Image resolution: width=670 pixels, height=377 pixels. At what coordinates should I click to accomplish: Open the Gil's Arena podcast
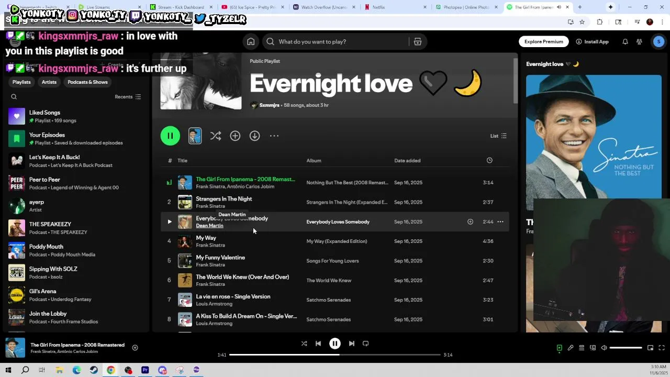tap(76, 295)
